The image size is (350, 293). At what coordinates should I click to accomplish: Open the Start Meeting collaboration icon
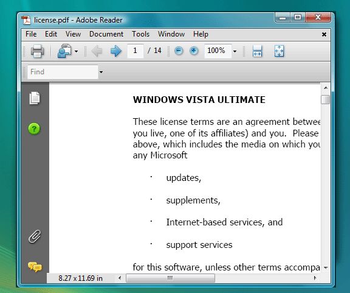tap(64, 51)
